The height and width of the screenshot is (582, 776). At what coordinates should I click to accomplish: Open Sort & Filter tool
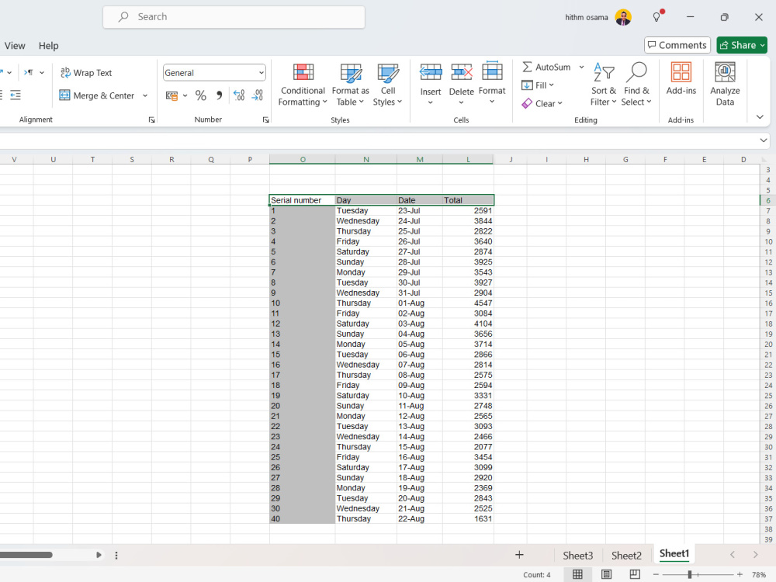[604, 85]
